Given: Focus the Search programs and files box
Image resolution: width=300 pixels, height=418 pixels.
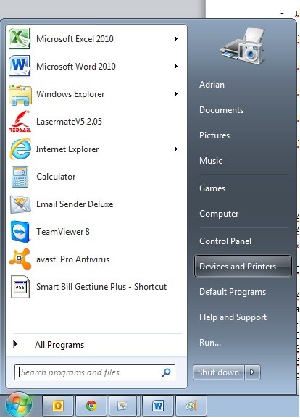Looking at the screenshot, I should pos(95,372).
